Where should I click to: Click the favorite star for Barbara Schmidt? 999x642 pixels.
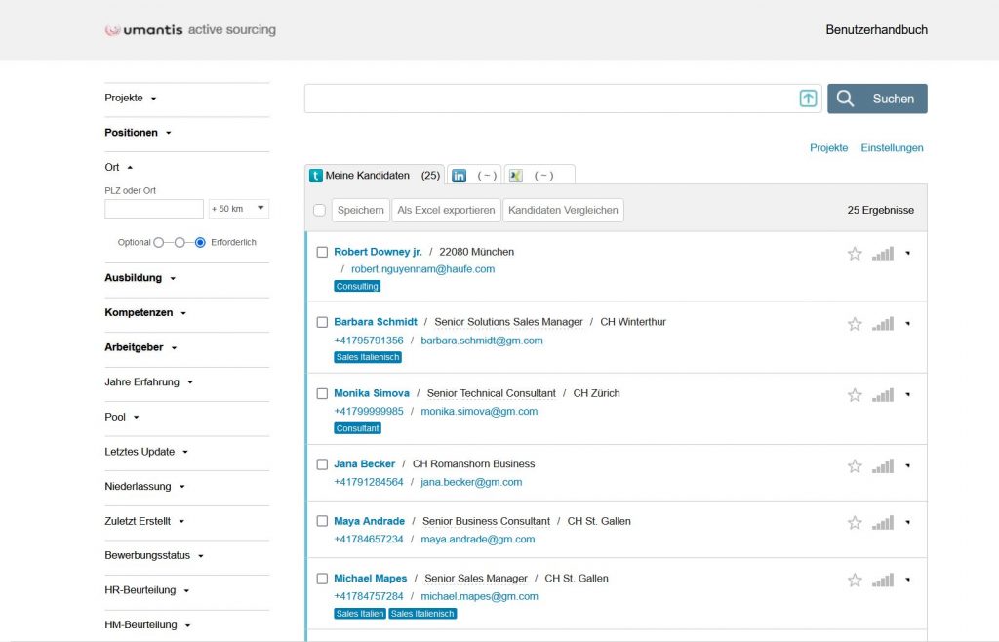click(x=855, y=324)
